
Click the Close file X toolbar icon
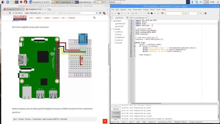(136, 13)
